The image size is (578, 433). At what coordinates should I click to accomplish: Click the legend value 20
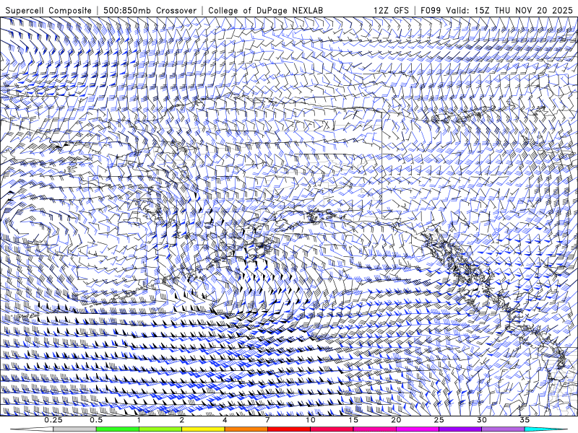(x=396, y=420)
